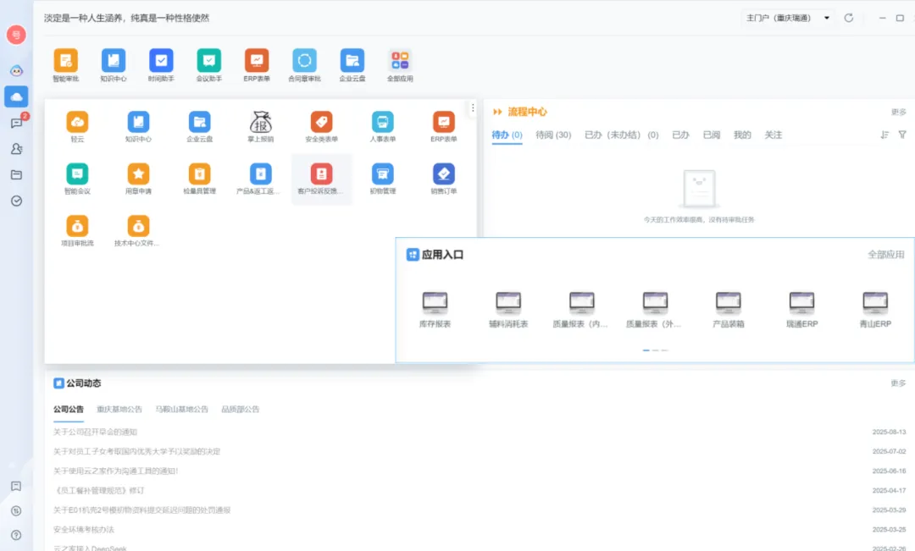
Task: Open the 合同章审批 app icon
Action: [304, 61]
